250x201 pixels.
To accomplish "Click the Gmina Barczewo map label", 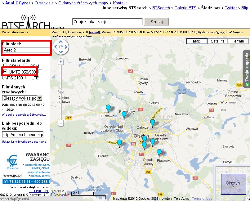I will coord(233,94).
